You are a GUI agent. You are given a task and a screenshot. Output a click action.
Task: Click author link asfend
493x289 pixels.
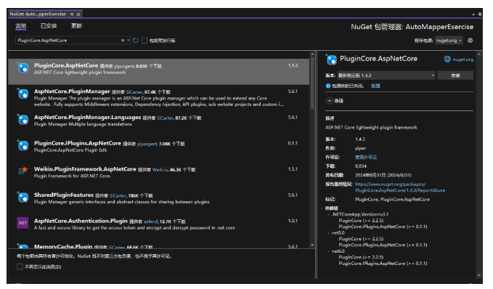coord(150,221)
